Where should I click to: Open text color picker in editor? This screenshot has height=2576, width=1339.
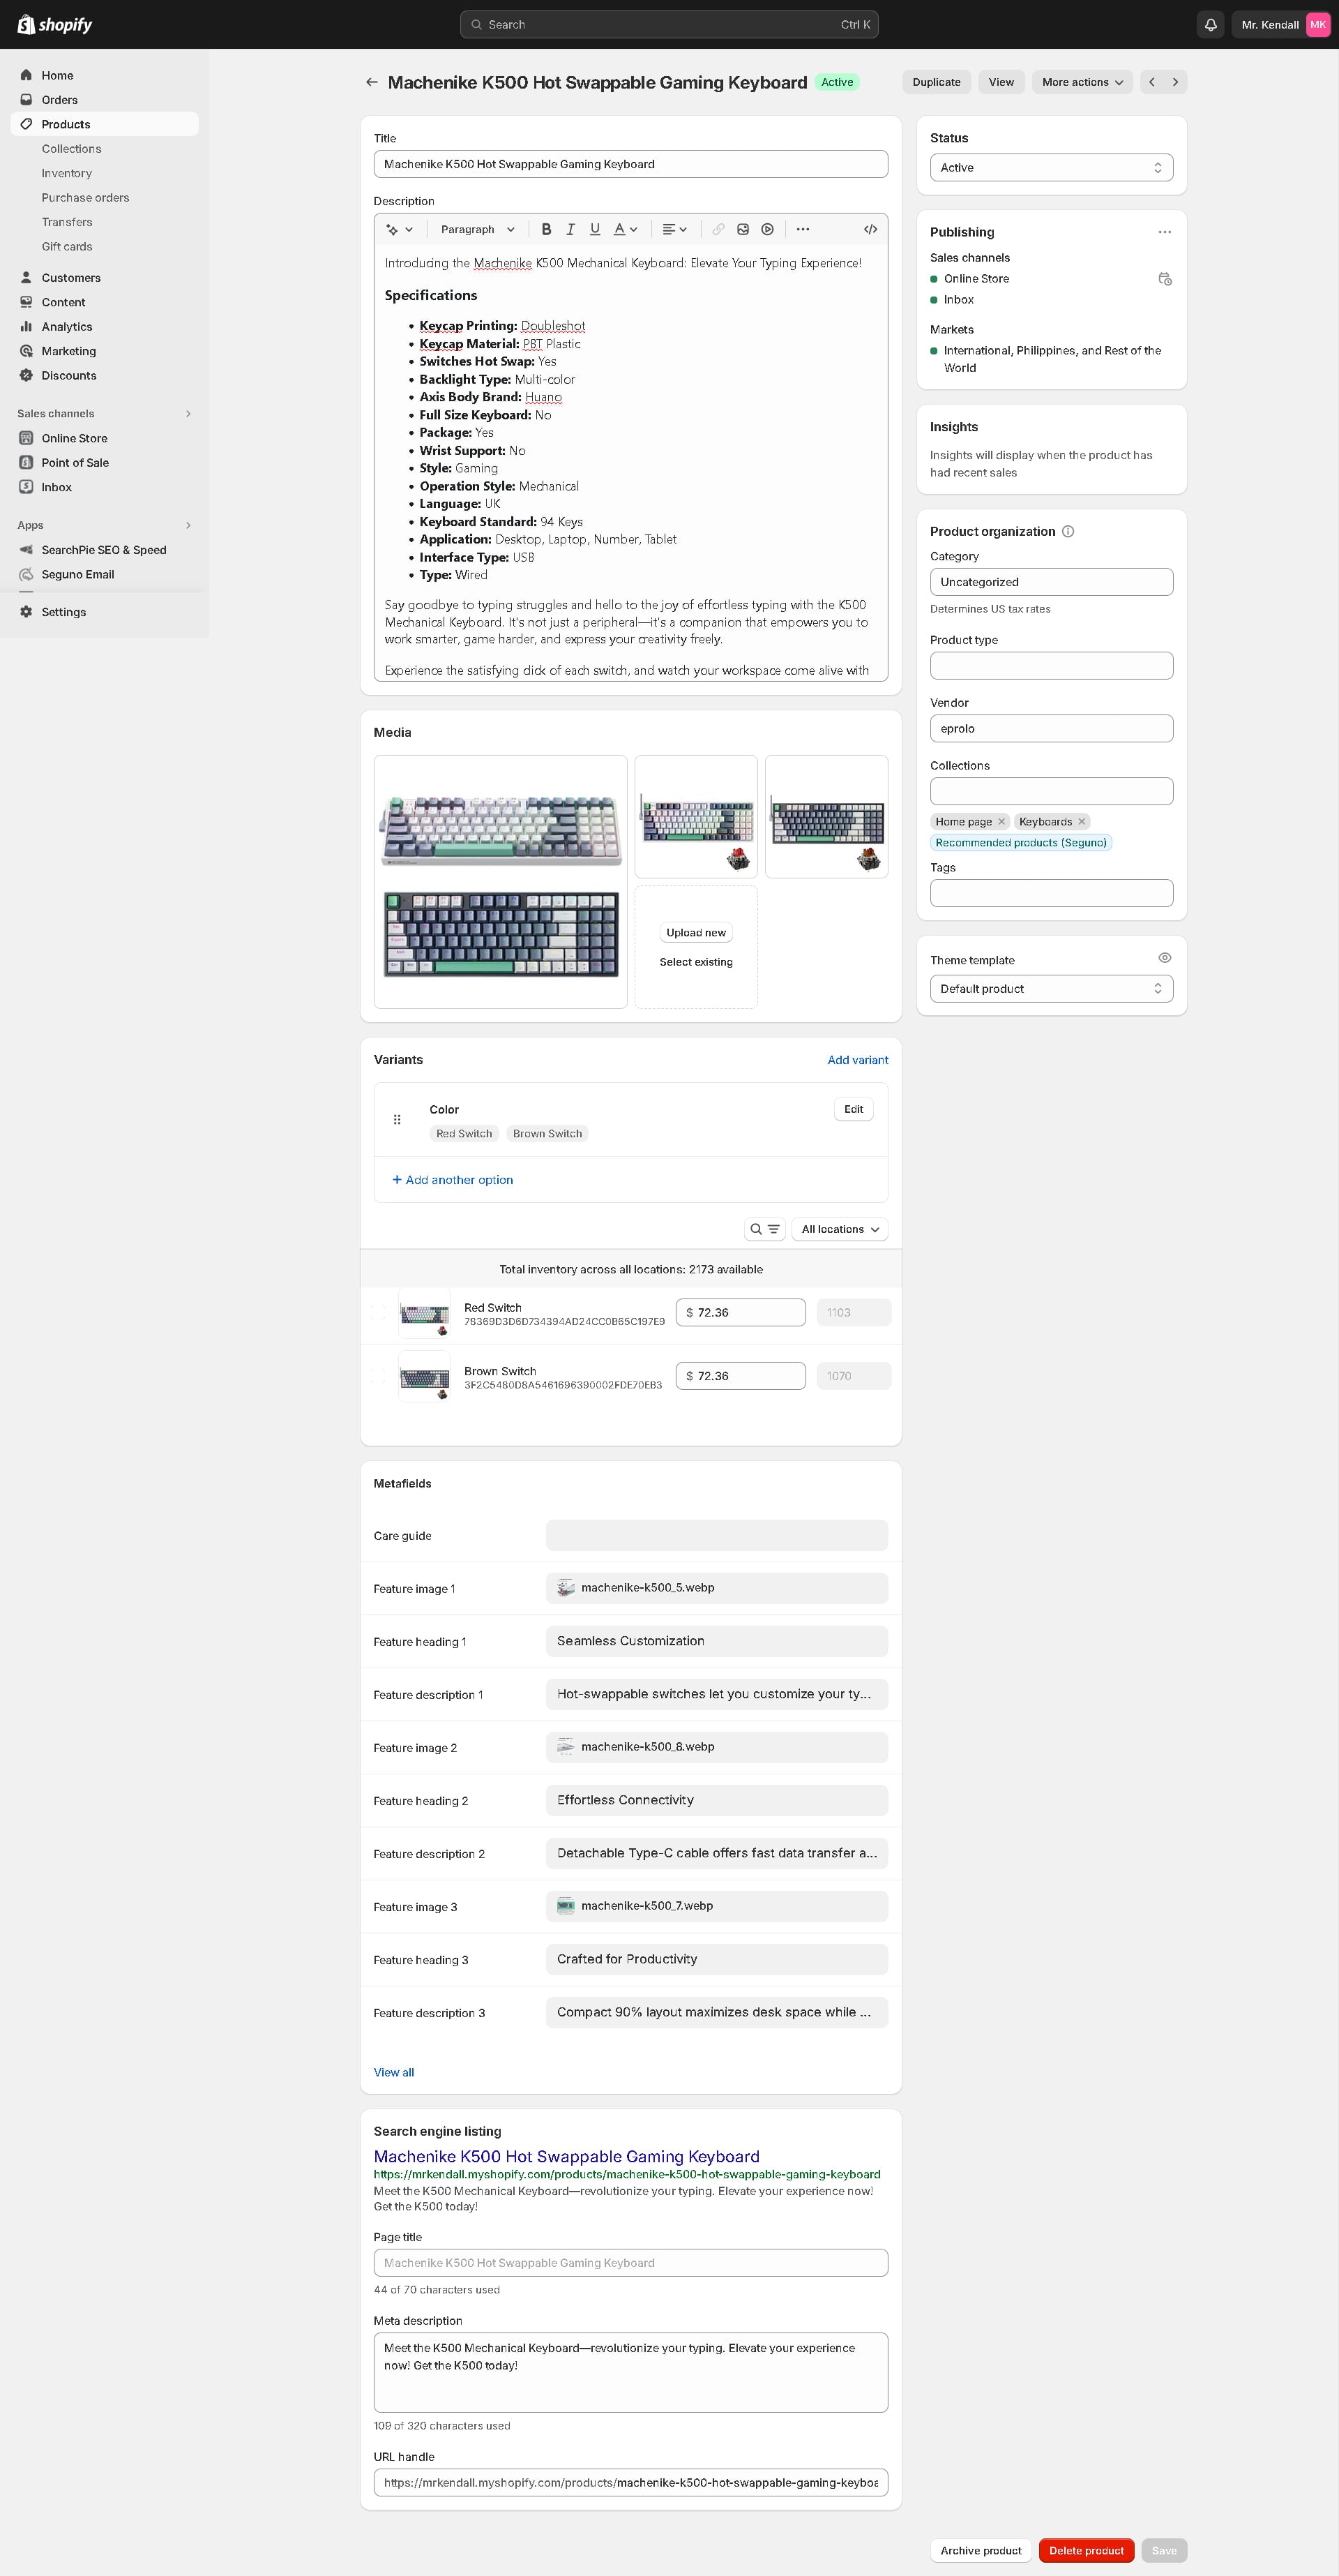click(x=625, y=229)
